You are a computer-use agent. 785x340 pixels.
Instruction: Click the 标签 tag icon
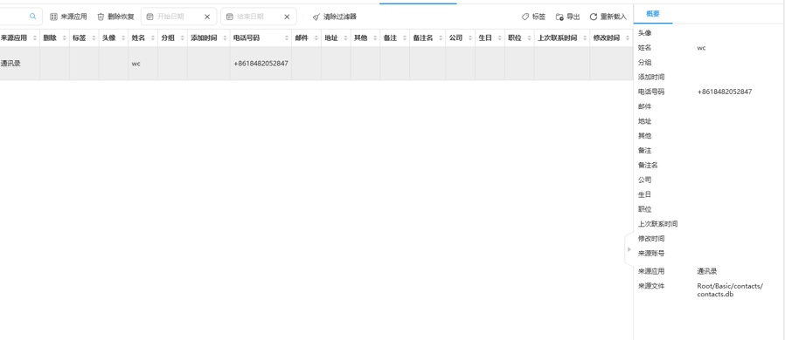click(525, 17)
